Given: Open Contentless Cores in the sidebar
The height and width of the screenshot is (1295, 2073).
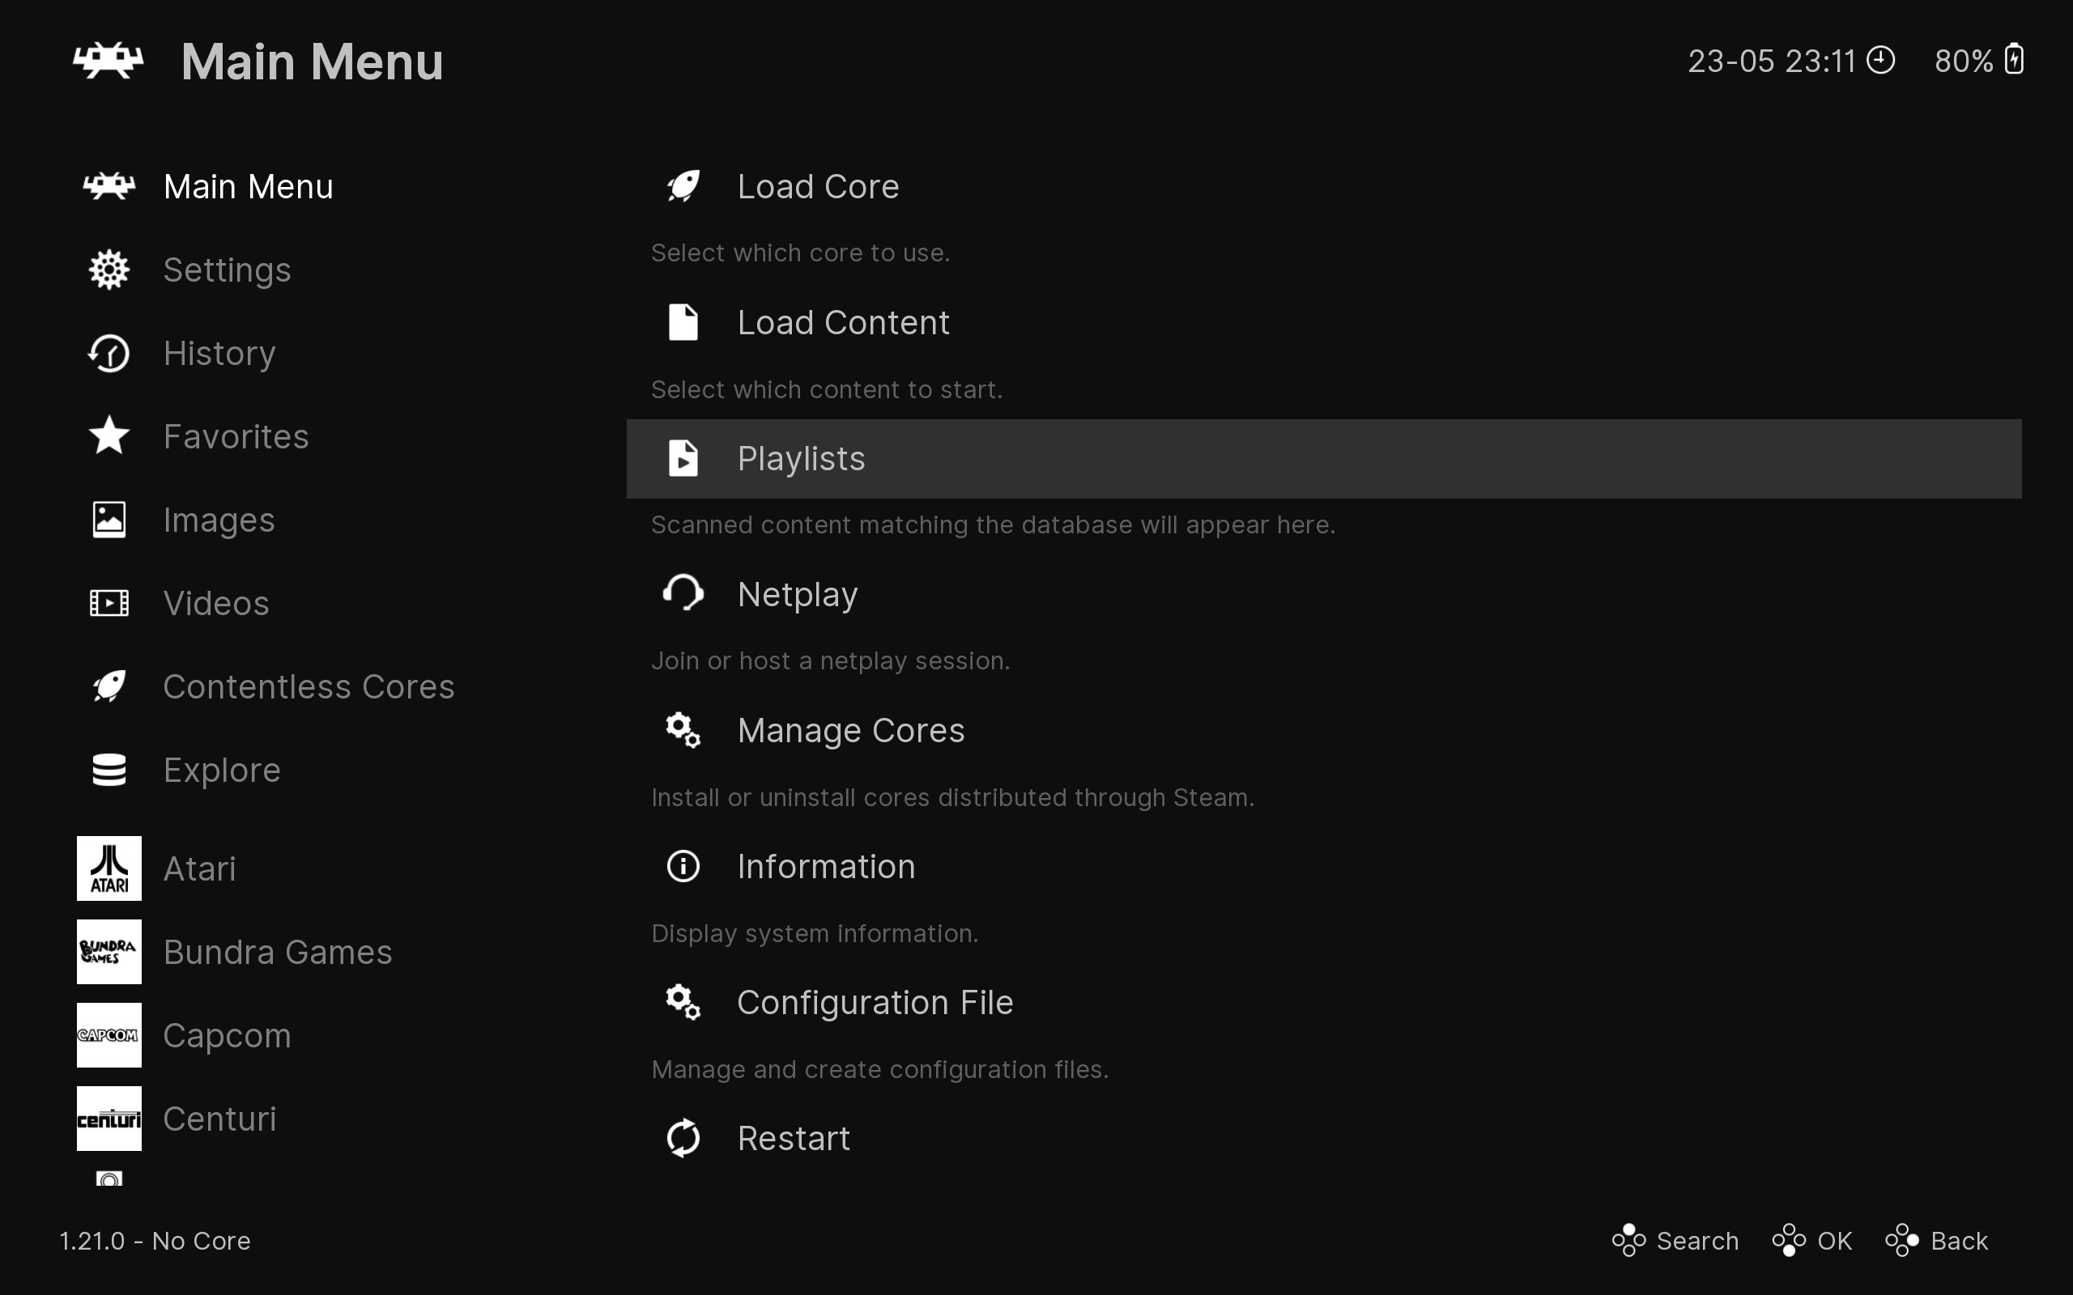Looking at the screenshot, I should click(309, 687).
